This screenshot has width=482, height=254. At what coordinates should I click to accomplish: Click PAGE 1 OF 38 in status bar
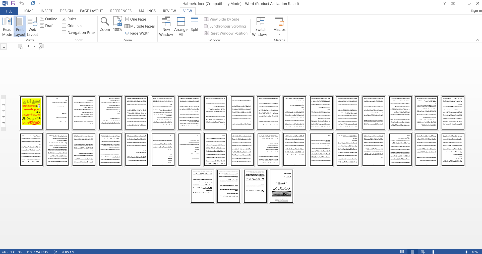point(12,252)
